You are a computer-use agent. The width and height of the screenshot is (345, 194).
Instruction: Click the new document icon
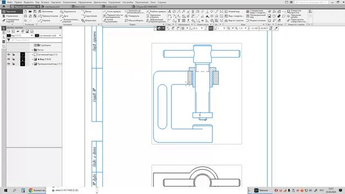tap(25, 11)
